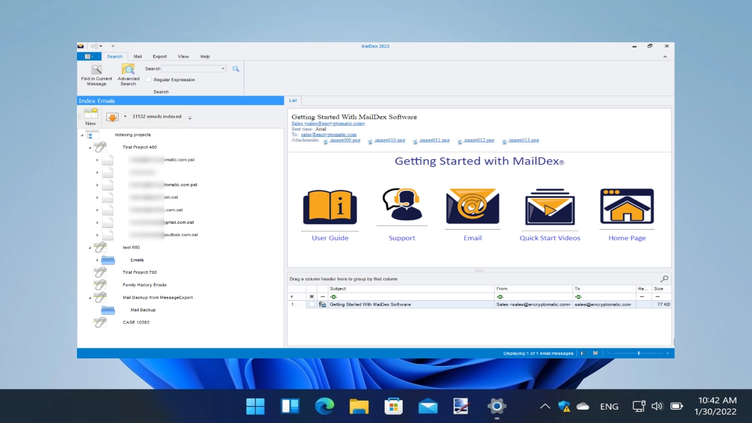Expand the outlook.com.ost file node
Screen dimensions: 752x423
(98, 235)
